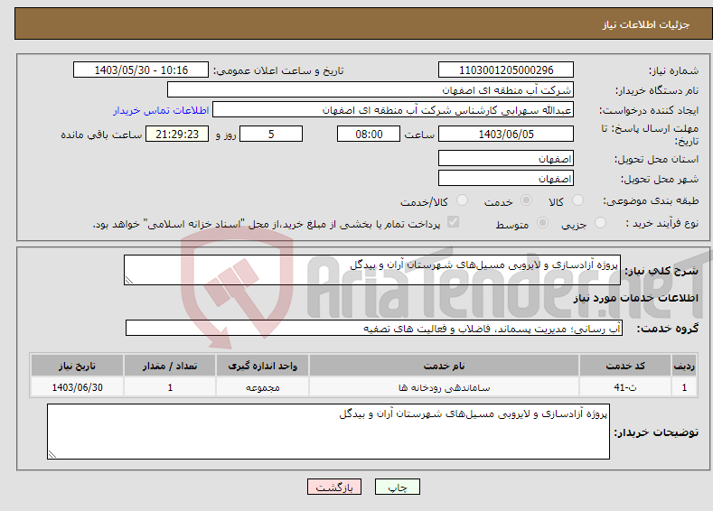Click the deadline date field 1403/06/05

(506, 134)
